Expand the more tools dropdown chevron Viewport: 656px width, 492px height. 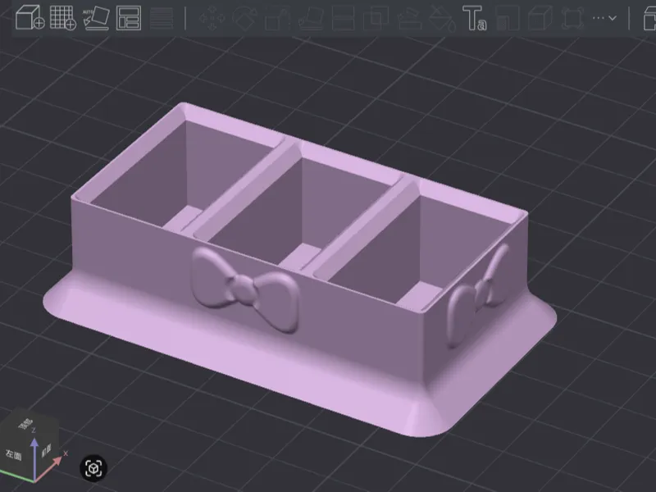(604, 18)
